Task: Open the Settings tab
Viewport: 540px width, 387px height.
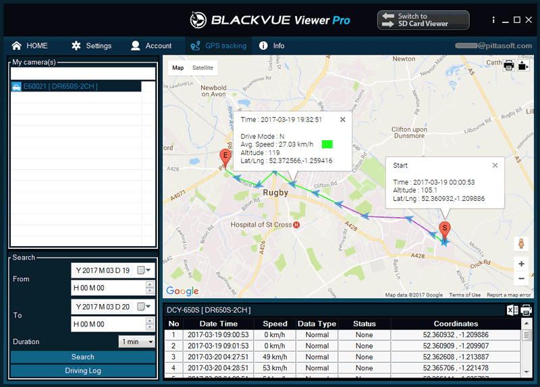Action: 91,46
